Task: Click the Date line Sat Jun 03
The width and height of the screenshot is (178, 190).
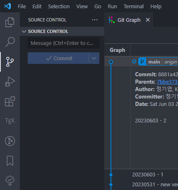Action: [x=156, y=104]
